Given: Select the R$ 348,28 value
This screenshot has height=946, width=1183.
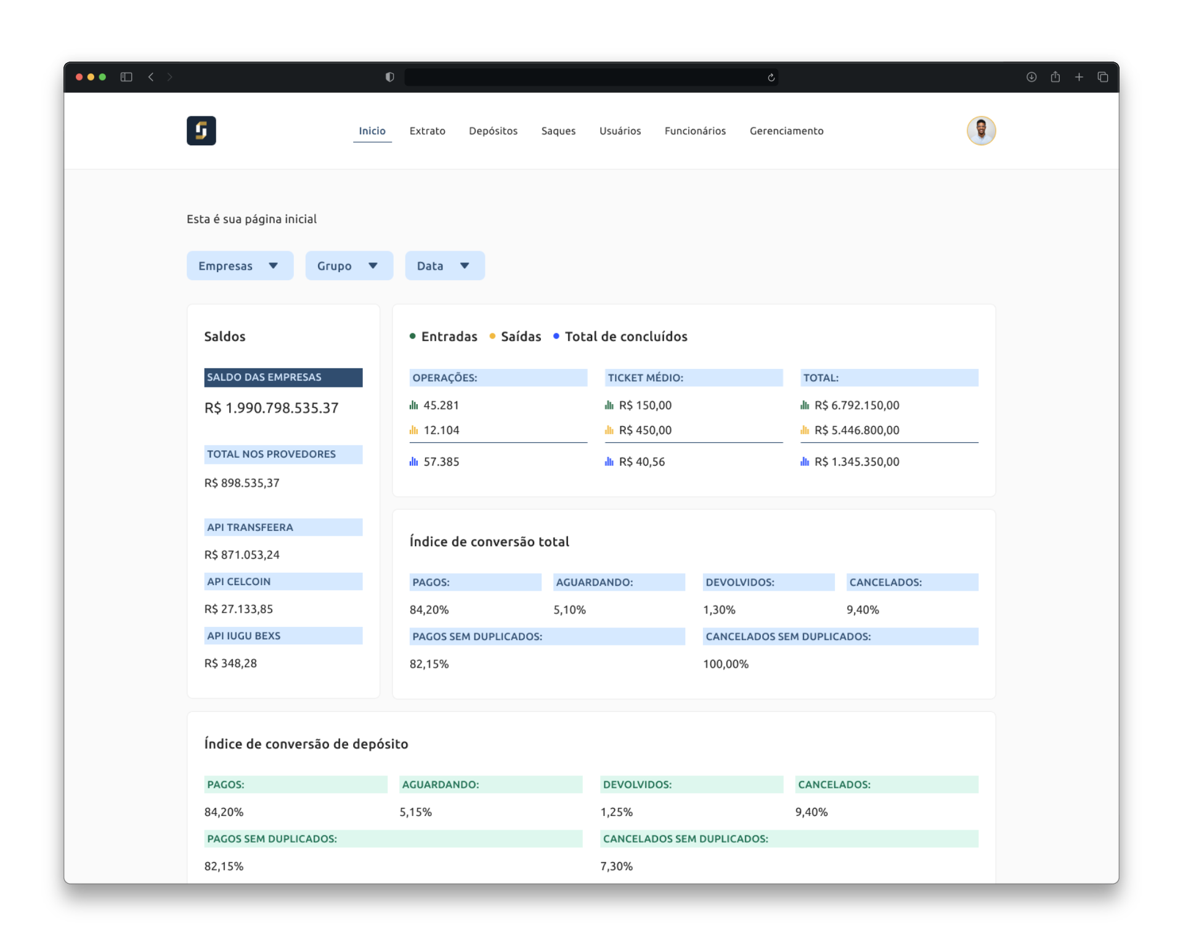Looking at the screenshot, I should 230,663.
